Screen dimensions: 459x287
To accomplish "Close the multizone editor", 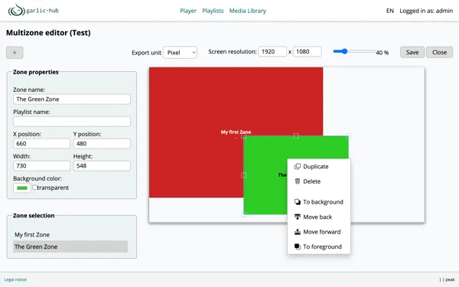I will (x=439, y=52).
